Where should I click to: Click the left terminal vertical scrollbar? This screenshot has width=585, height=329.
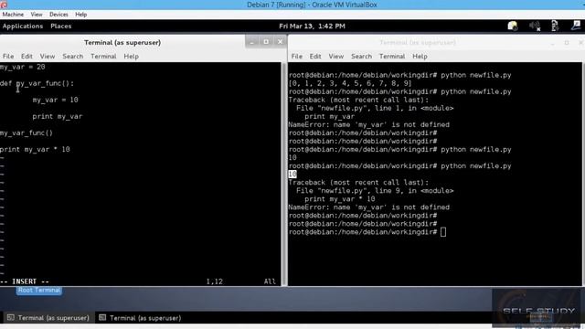click(284, 174)
